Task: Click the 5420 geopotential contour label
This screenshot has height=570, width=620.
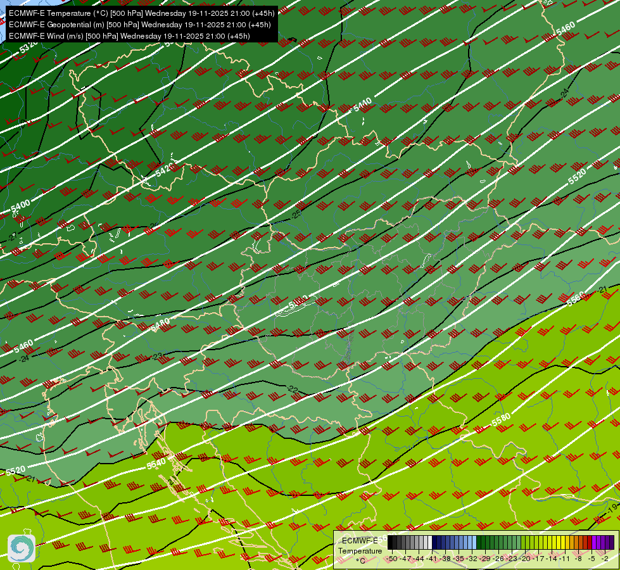Action: click(x=163, y=170)
